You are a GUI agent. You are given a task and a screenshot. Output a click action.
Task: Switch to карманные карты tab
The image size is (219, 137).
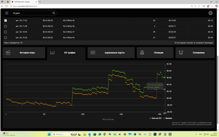[111, 53]
